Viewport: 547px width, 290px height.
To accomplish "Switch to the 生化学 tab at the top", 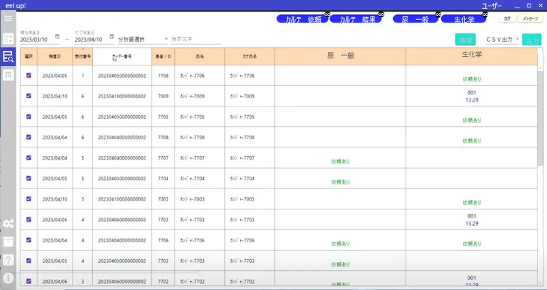I will pos(464,20).
